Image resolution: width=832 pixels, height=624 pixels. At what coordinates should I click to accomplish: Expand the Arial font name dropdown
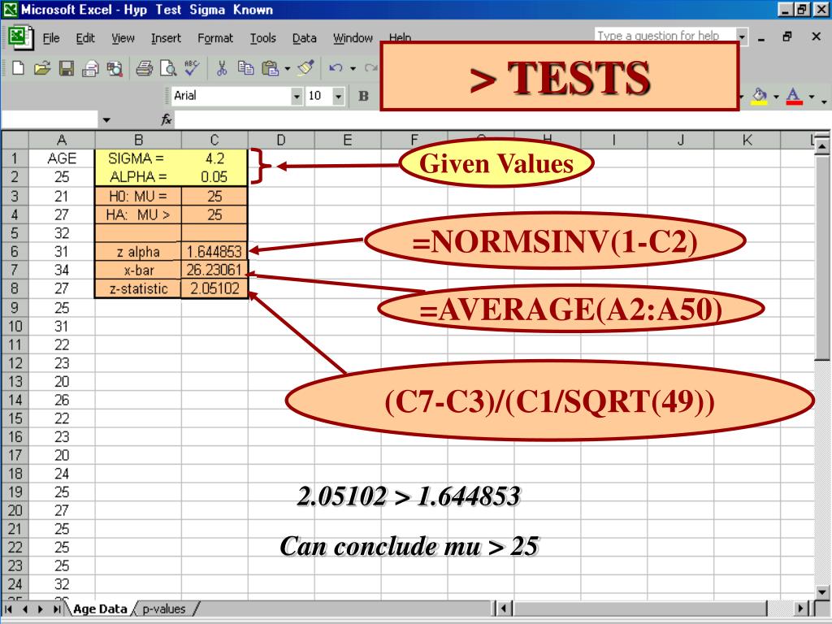click(x=297, y=96)
